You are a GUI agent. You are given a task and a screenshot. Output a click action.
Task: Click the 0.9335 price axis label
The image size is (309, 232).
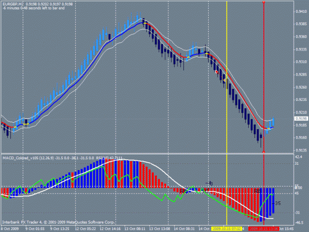[x=301, y=49]
